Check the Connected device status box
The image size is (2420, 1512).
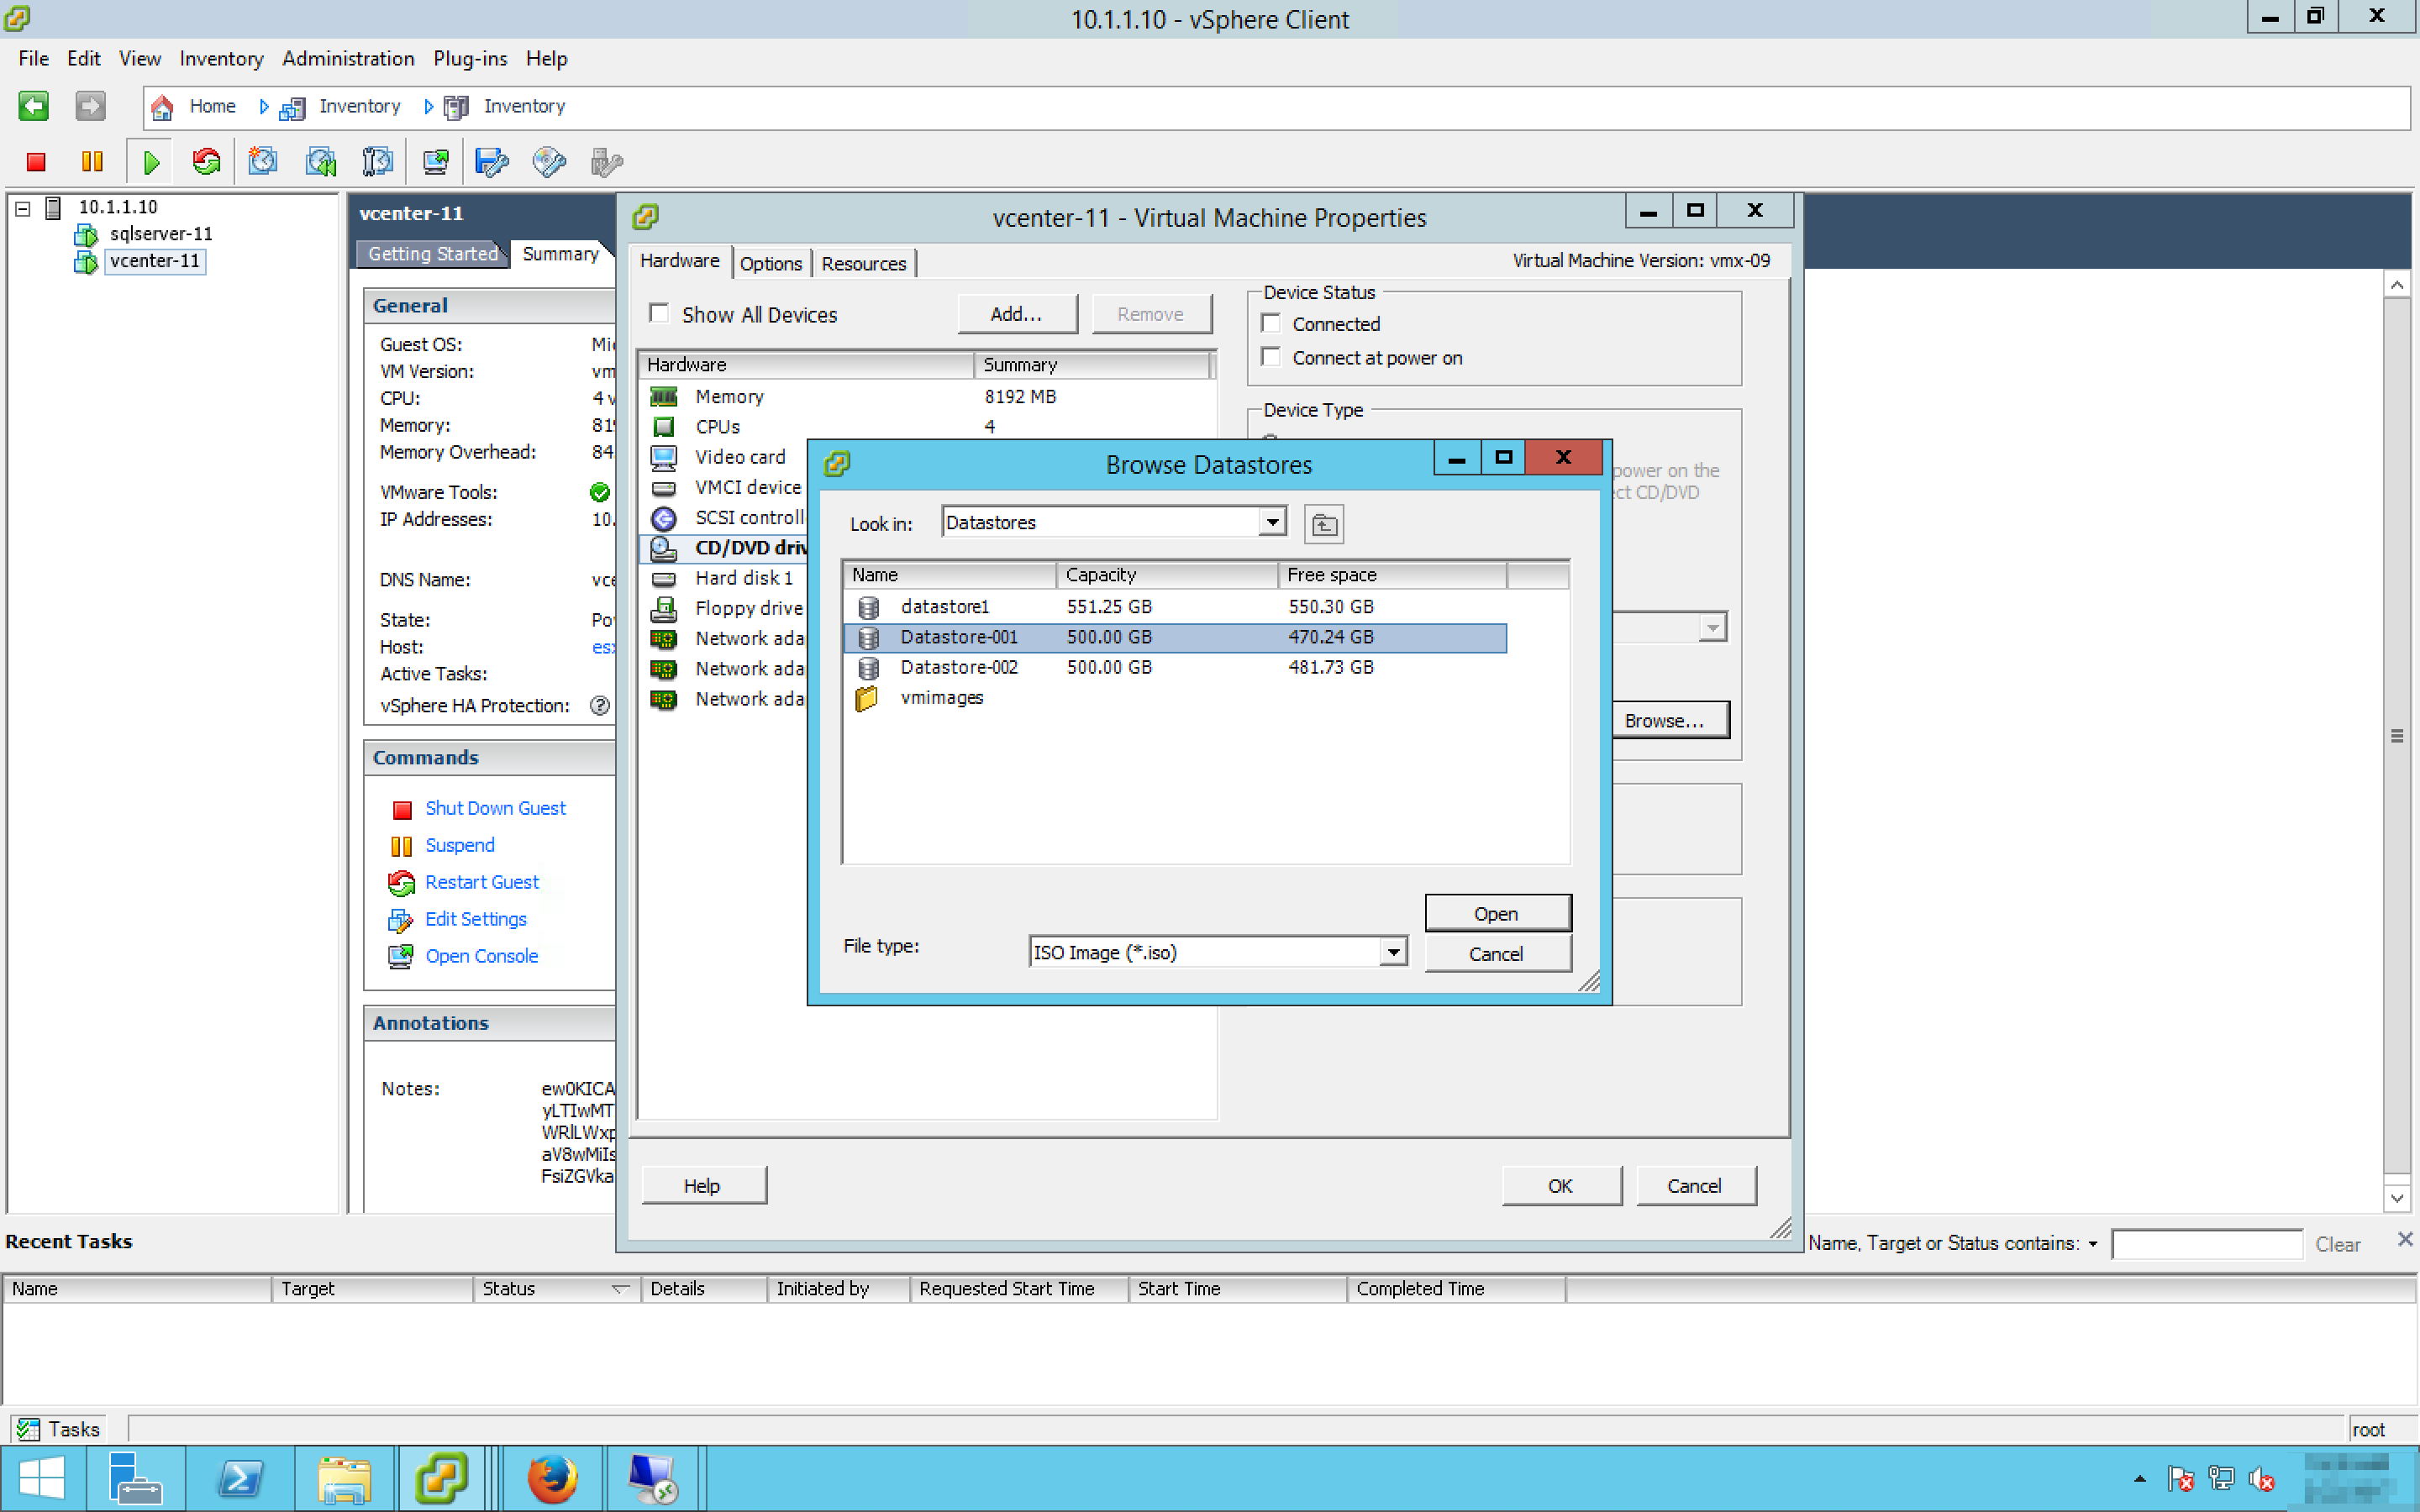(1271, 324)
